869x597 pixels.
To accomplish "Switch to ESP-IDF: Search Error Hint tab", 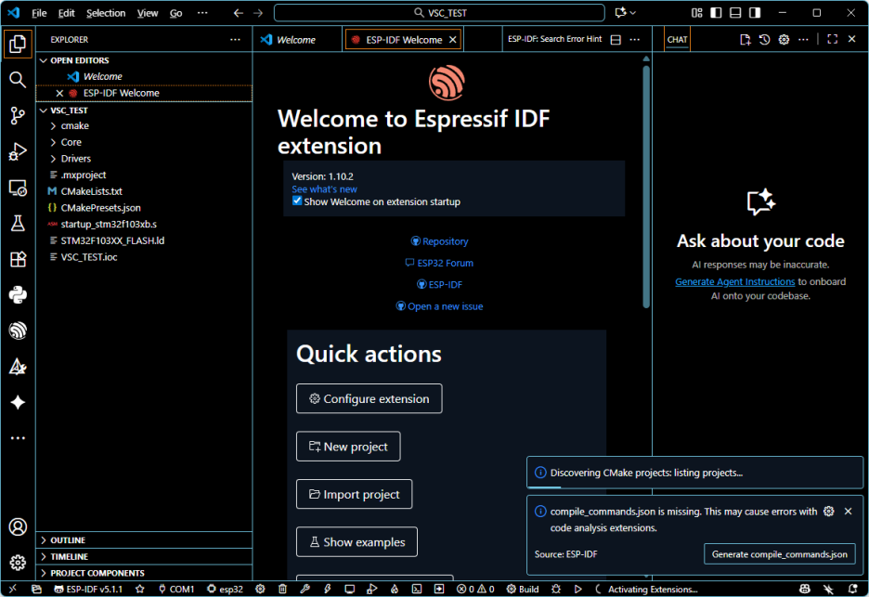I will [x=555, y=39].
